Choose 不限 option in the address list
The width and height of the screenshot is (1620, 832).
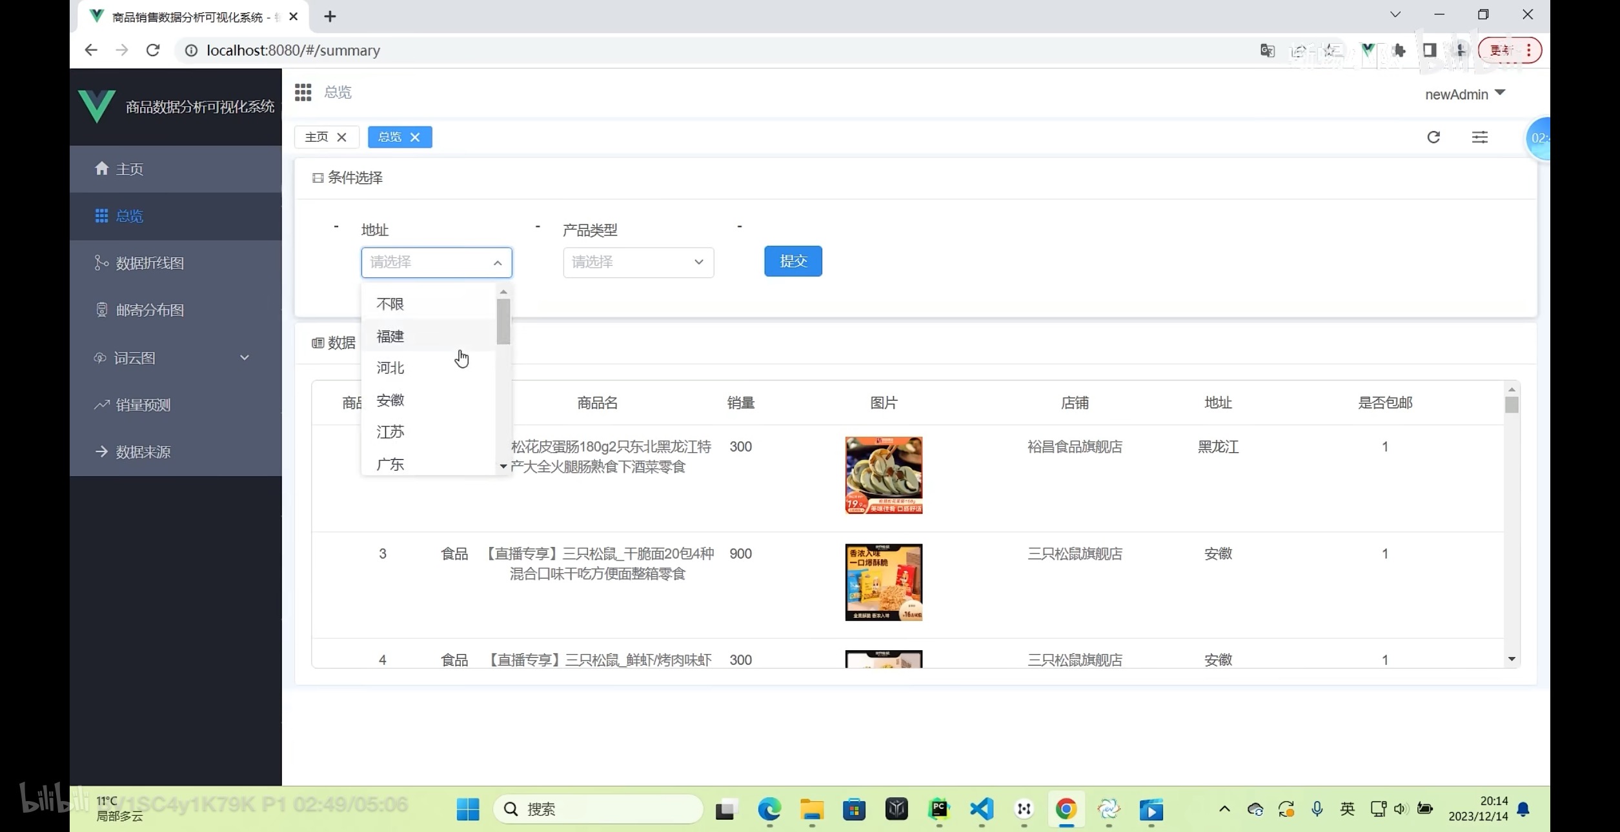390,304
